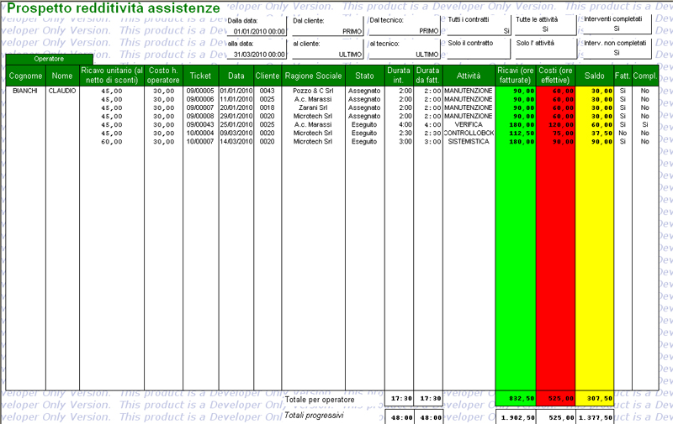Viewport: 673px width, 424px height.
Task: Select the Operatore tab
Action: coord(49,60)
